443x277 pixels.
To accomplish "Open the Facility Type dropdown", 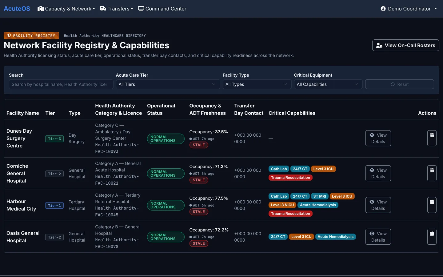I will (257, 84).
